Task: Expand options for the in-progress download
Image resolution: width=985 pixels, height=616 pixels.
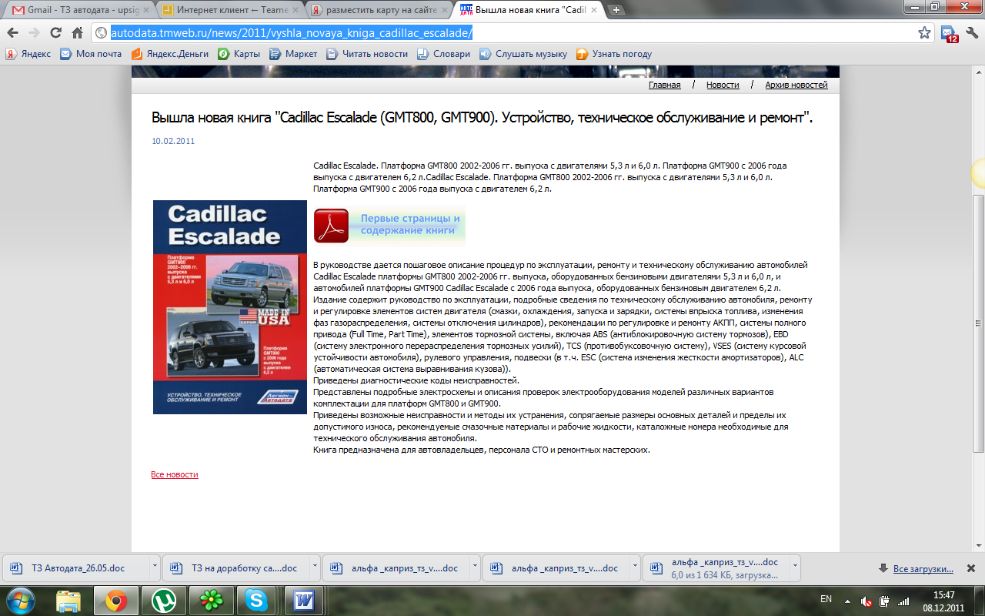Action: point(795,568)
